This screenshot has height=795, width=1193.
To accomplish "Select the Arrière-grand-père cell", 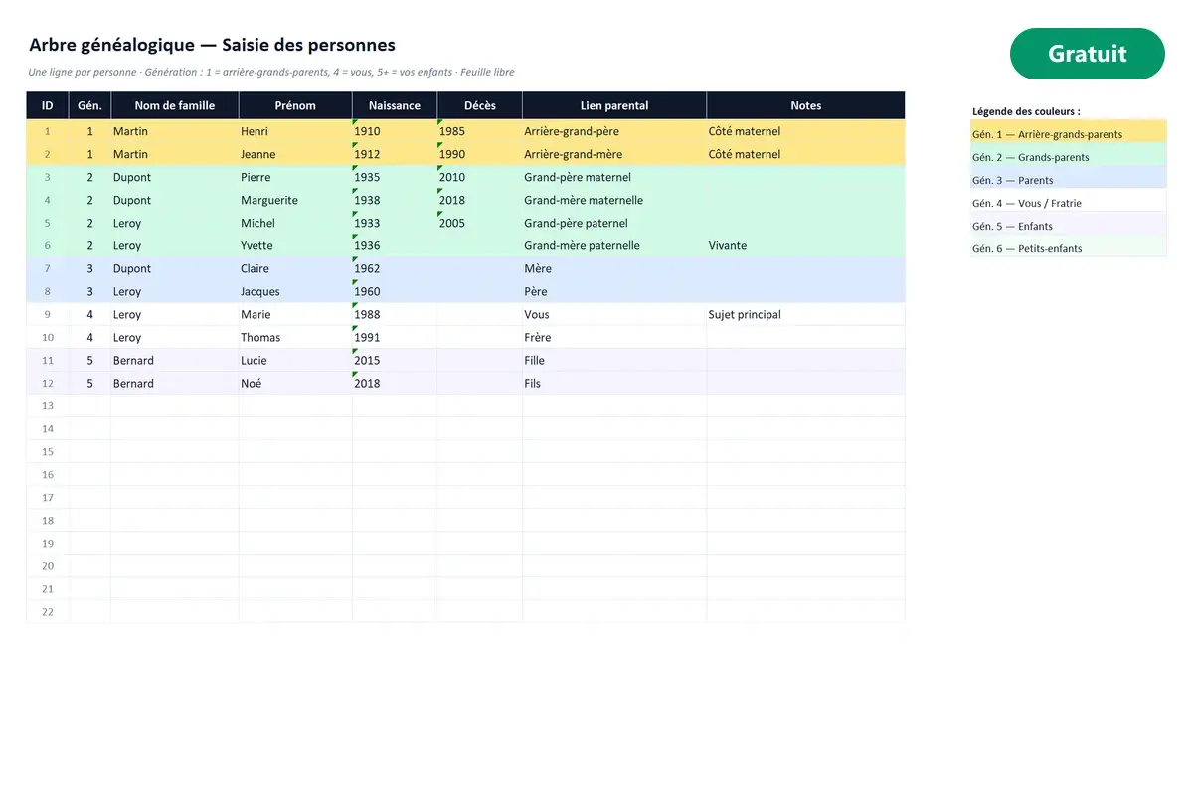I will coord(614,131).
